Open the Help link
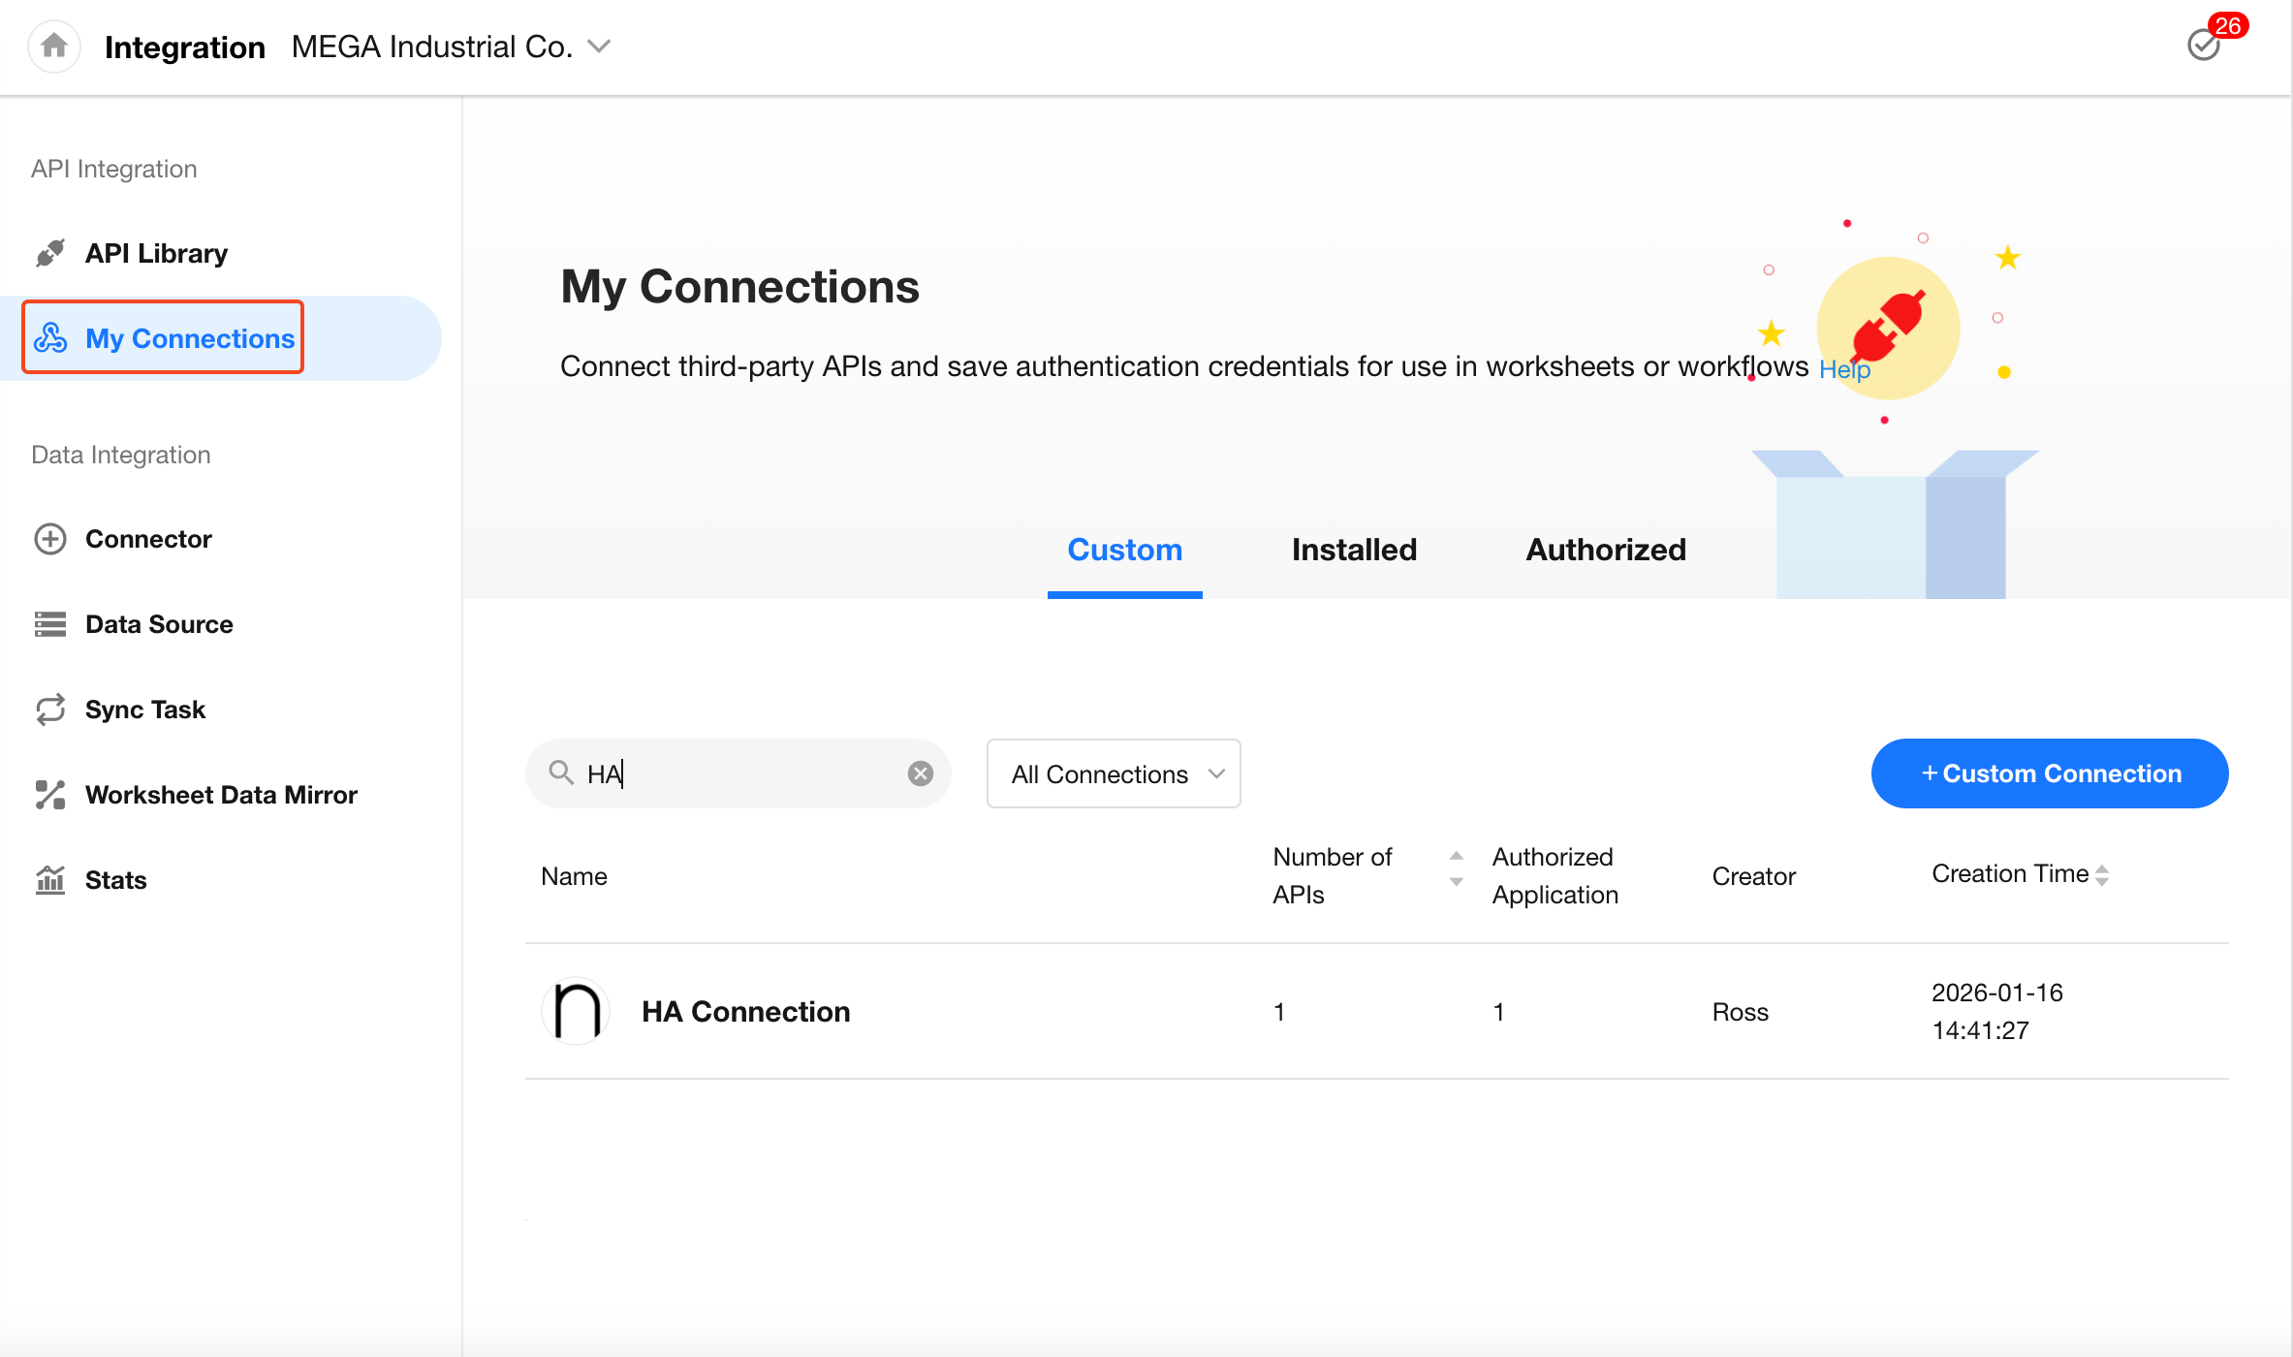The height and width of the screenshot is (1357, 2293). click(x=1843, y=369)
